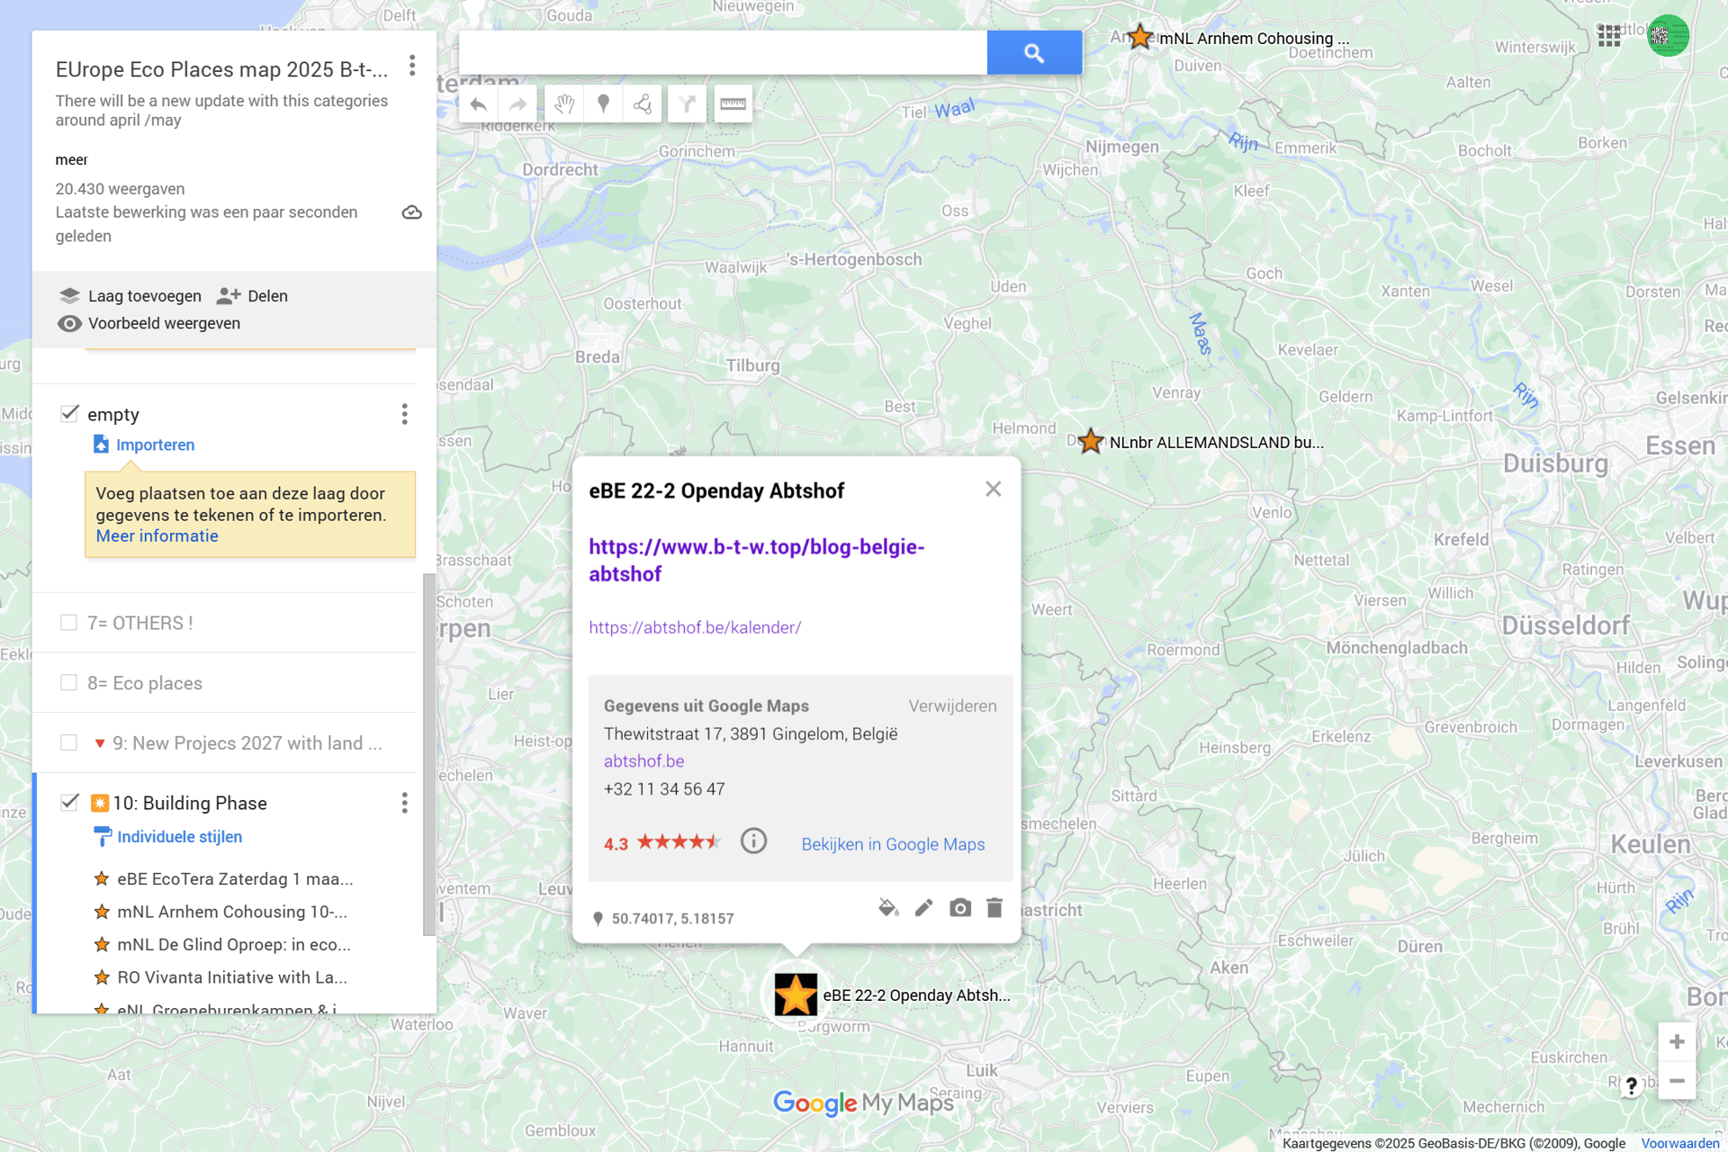Enable the 7= OTHERS ! layer

pyautogui.click(x=68, y=623)
